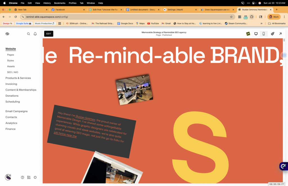Switch preview to mobile view
This screenshot has height=186, width=288.
pyautogui.click(x=263, y=33)
